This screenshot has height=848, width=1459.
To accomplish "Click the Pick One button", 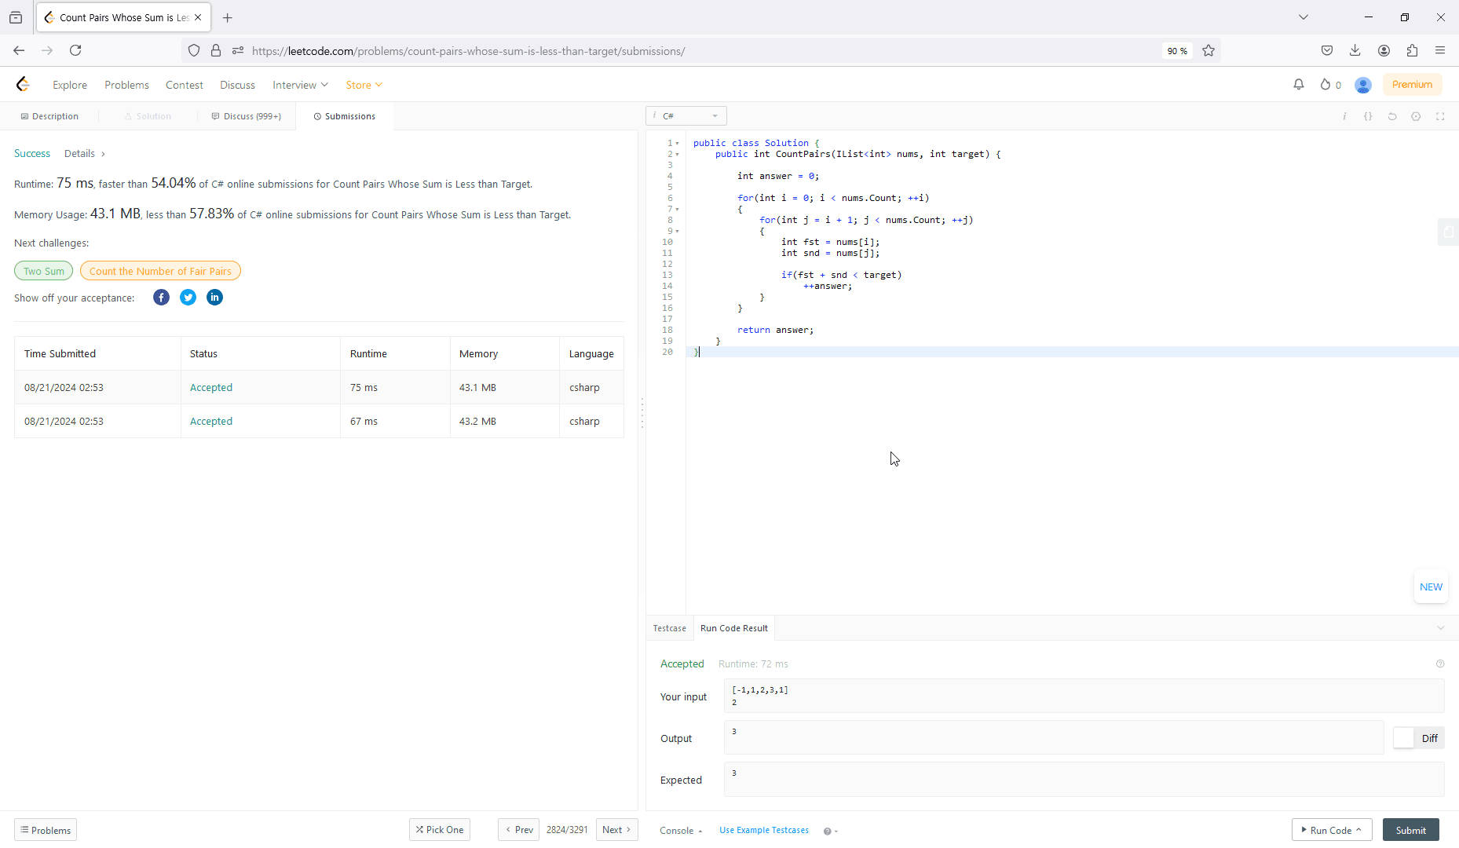I will coord(440,829).
